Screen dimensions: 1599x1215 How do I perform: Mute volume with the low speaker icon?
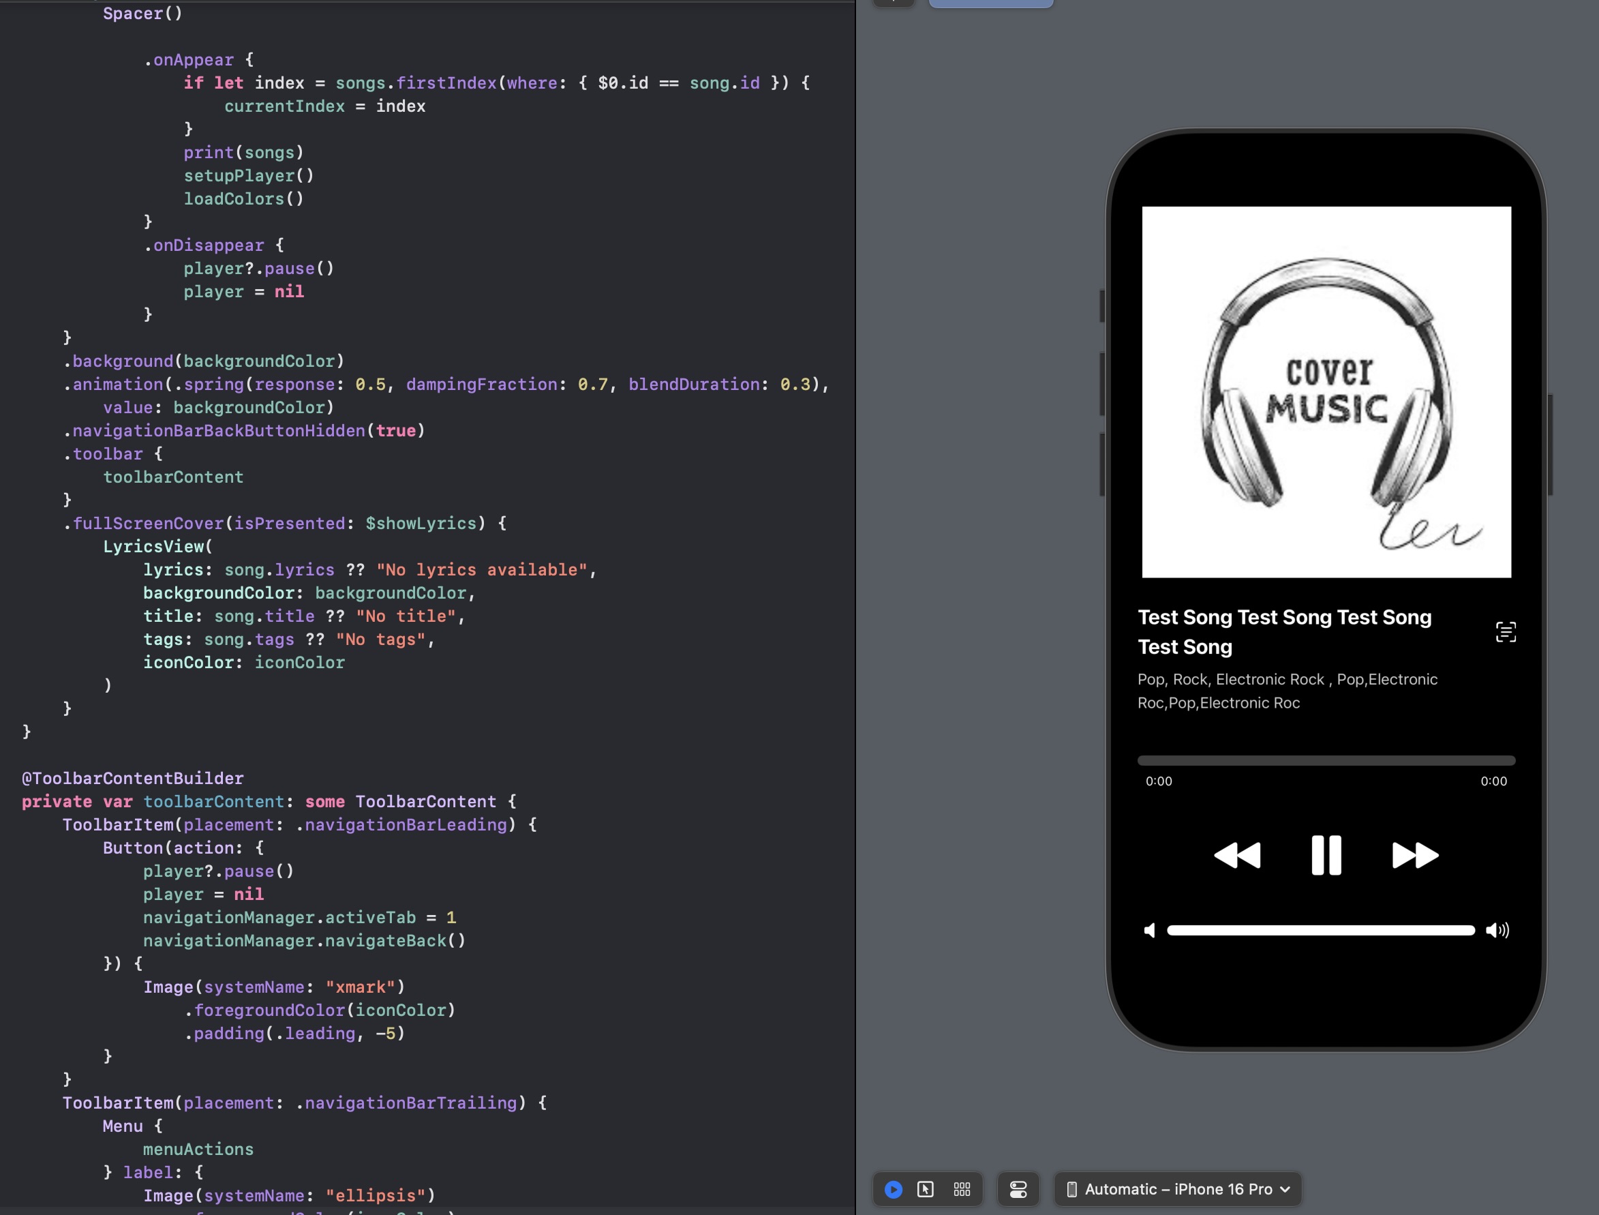(x=1149, y=930)
